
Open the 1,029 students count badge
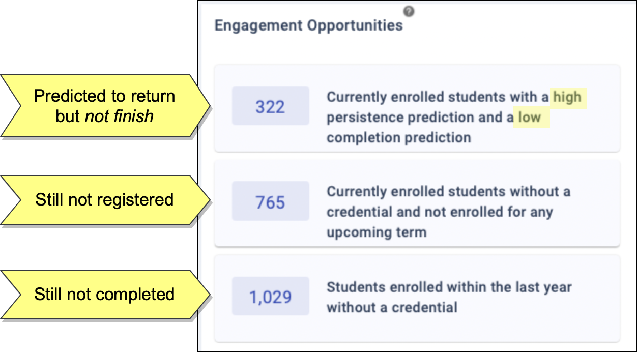[270, 297]
